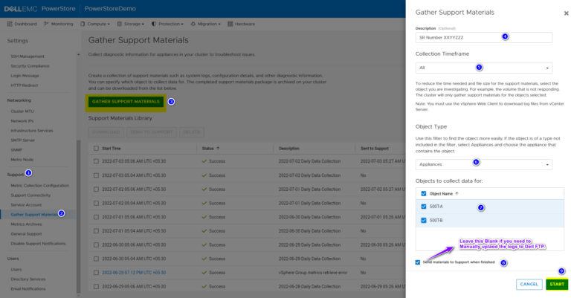Expand the Object Type Appliances dropdown
The image size is (571, 298).
[483, 163]
